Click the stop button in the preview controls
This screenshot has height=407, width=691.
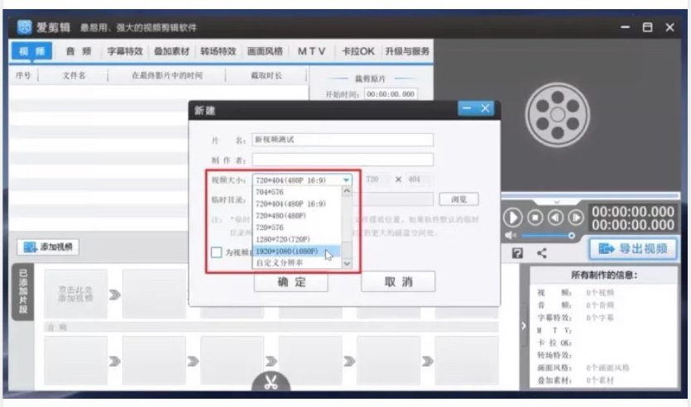(535, 218)
